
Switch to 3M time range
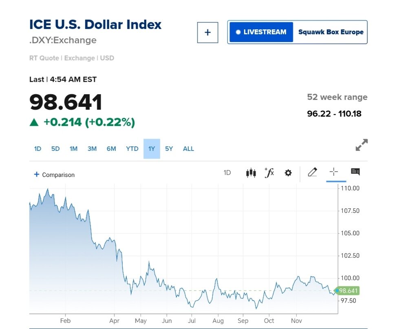point(92,149)
